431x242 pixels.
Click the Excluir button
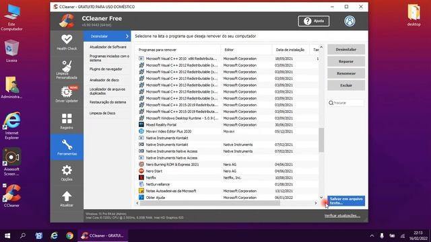pyautogui.click(x=346, y=85)
